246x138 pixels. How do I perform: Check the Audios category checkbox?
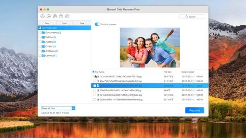click(x=40, y=42)
